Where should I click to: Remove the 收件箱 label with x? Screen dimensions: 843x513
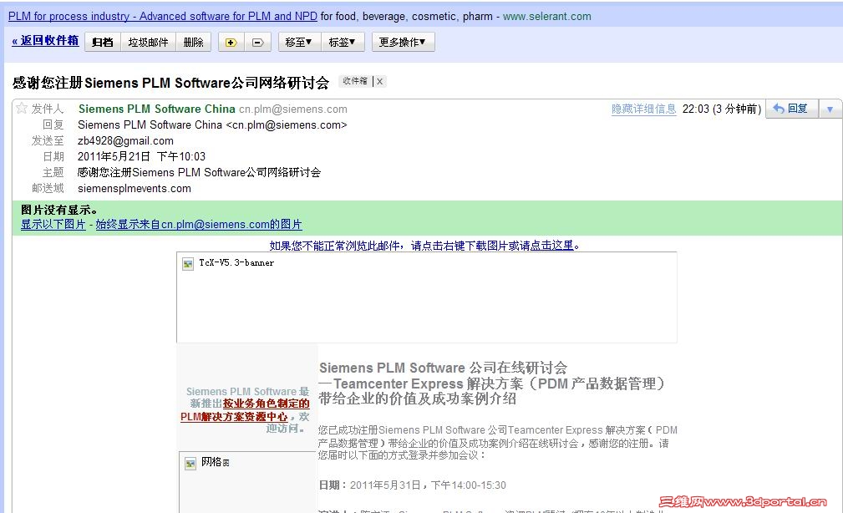pos(379,81)
